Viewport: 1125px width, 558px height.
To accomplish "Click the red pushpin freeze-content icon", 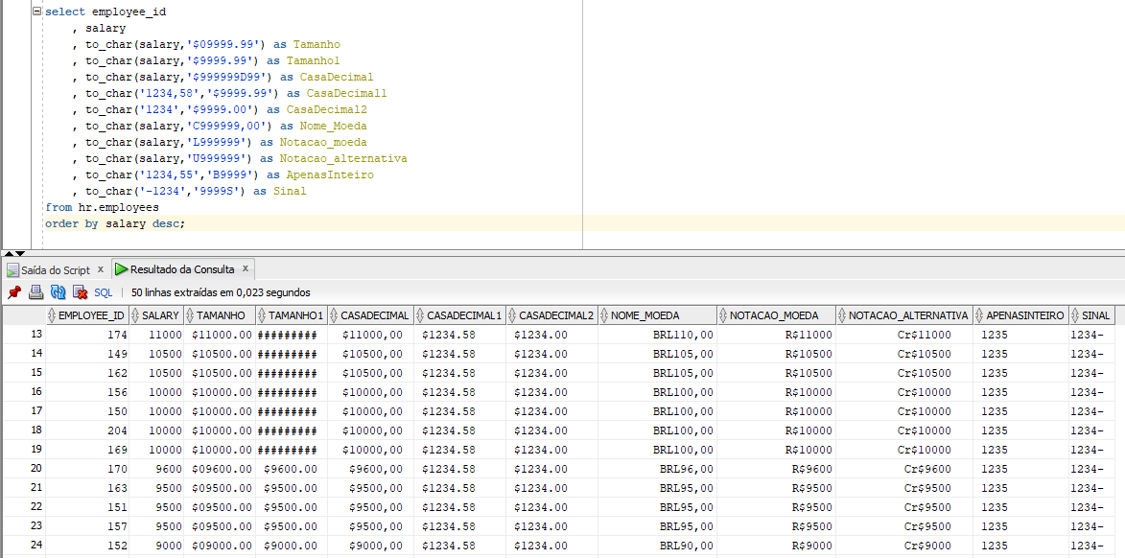I will (13, 291).
